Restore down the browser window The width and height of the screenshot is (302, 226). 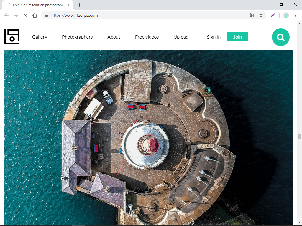point(282,4)
